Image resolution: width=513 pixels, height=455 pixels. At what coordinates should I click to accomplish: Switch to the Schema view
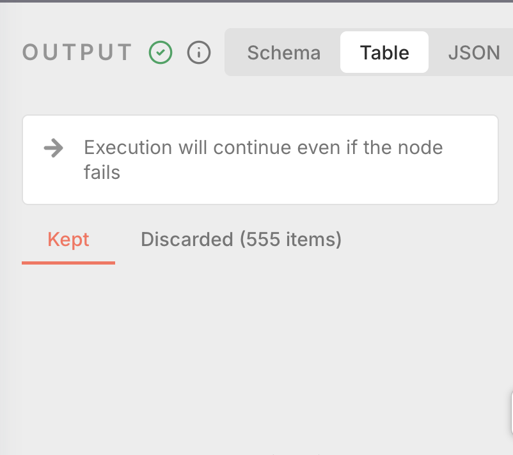(284, 52)
